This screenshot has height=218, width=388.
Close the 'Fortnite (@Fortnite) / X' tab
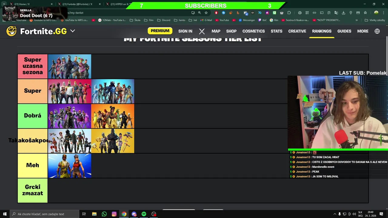(x=100, y=4)
